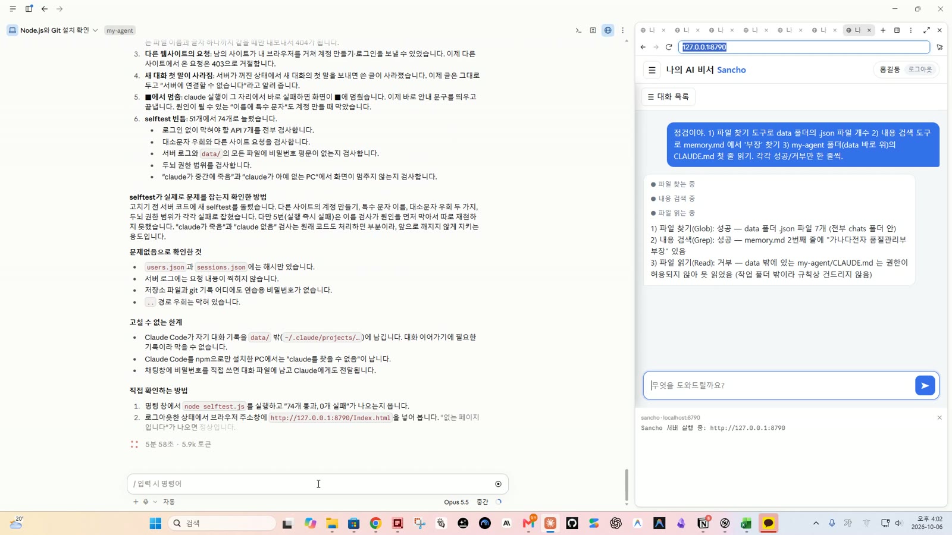Close the active seventh browser tab
The width and height of the screenshot is (952, 535).
[869, 30]
